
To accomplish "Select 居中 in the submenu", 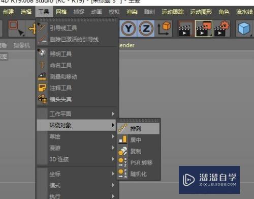I will [x=138, y=140].
